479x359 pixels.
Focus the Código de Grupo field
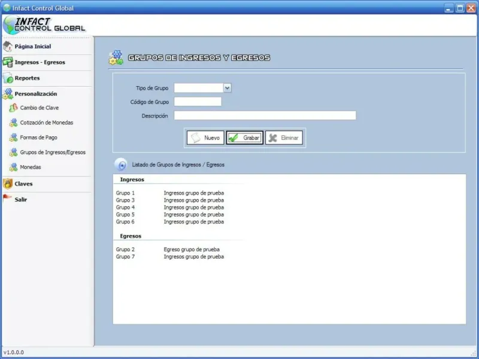198,102
